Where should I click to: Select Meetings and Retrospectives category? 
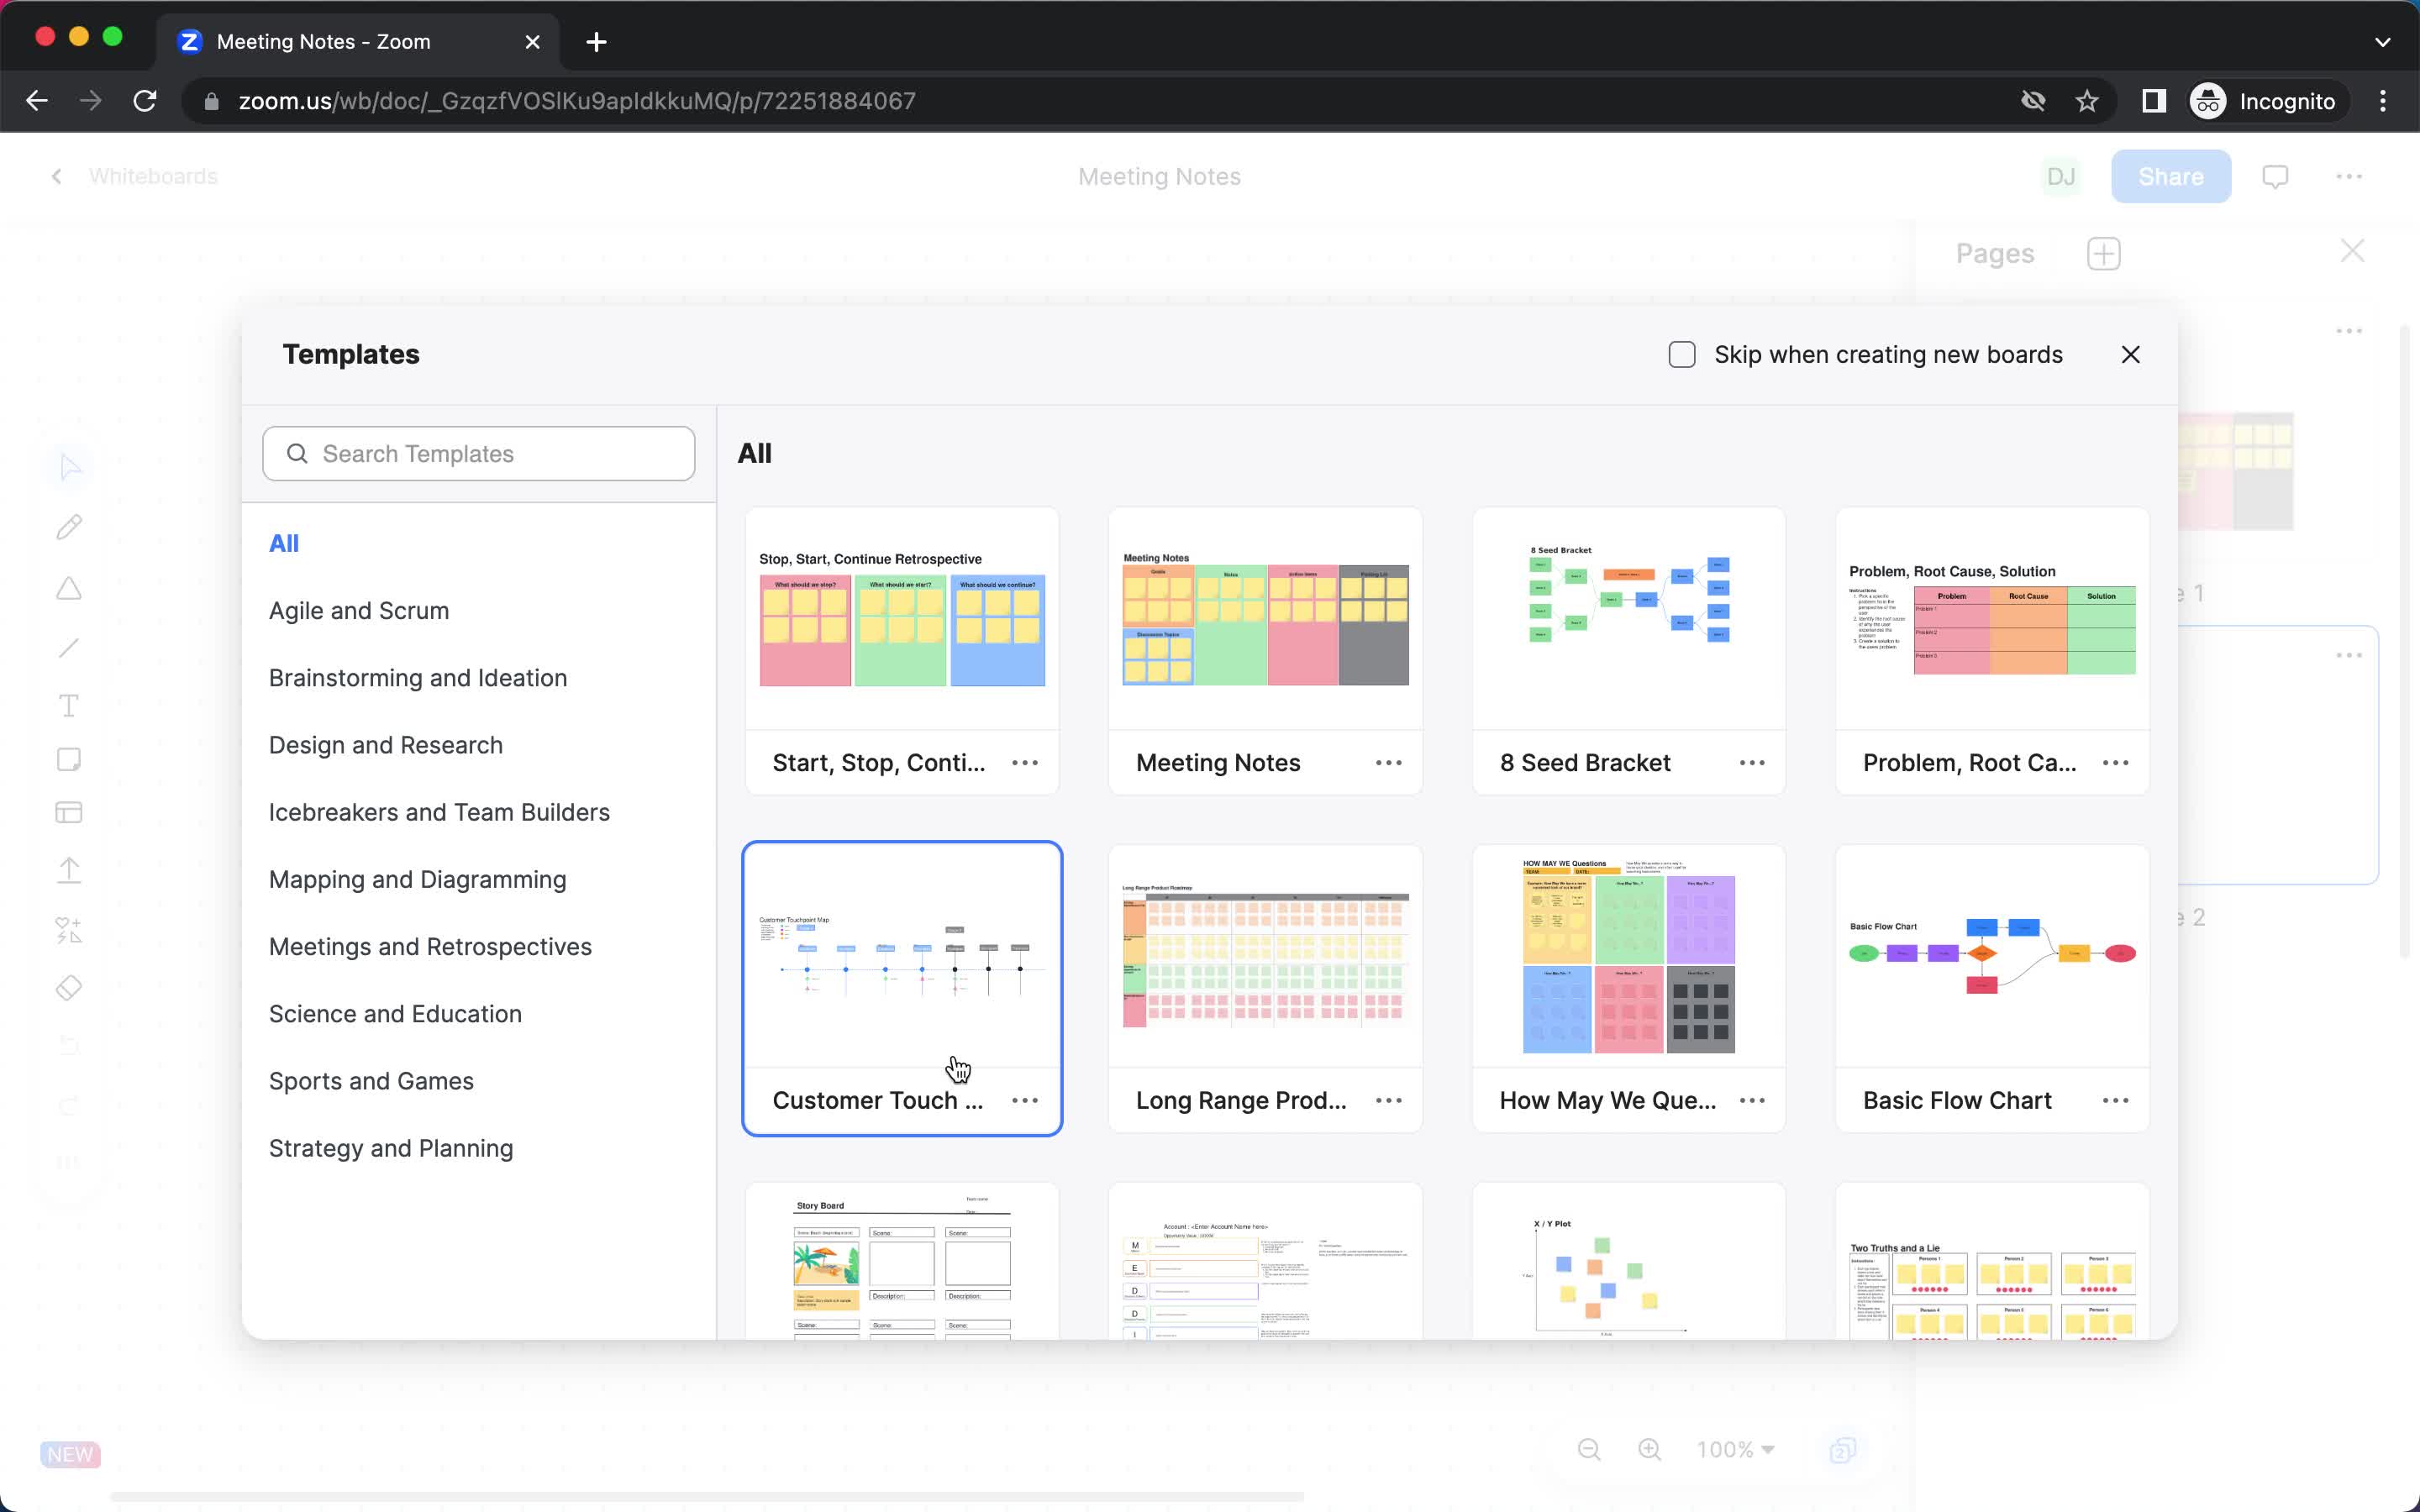pos(429,946)
